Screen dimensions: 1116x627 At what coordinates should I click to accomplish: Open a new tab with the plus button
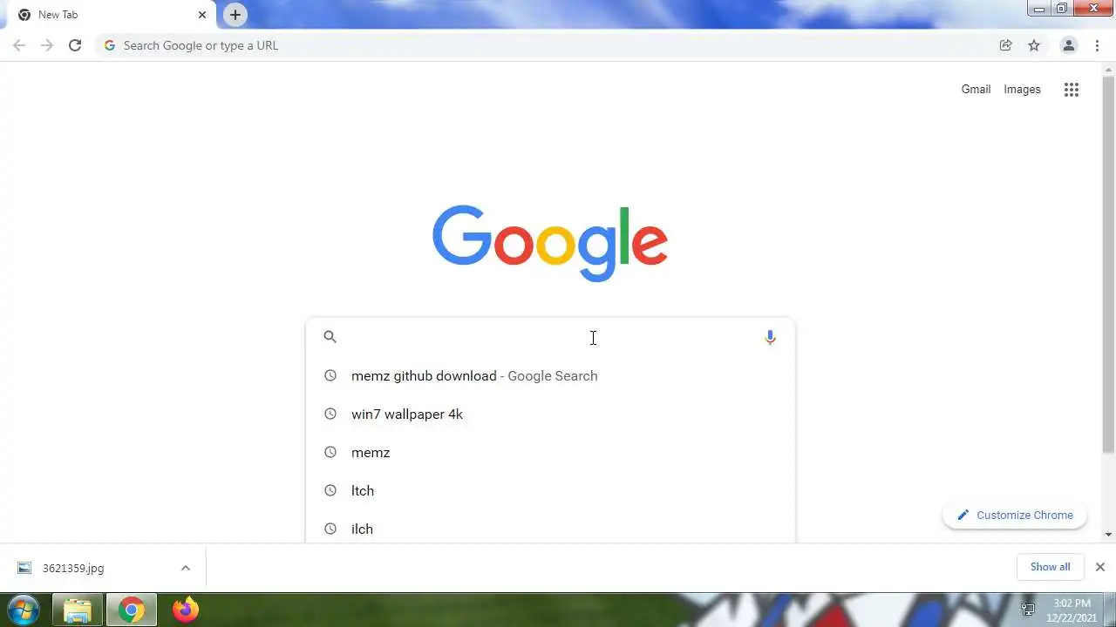[x=235, y=15]
